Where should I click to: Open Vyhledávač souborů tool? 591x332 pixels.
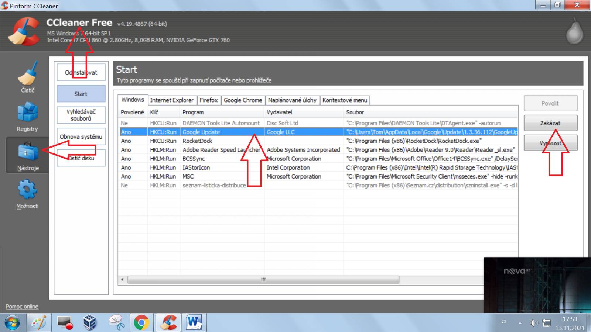[x=81, y=115]
